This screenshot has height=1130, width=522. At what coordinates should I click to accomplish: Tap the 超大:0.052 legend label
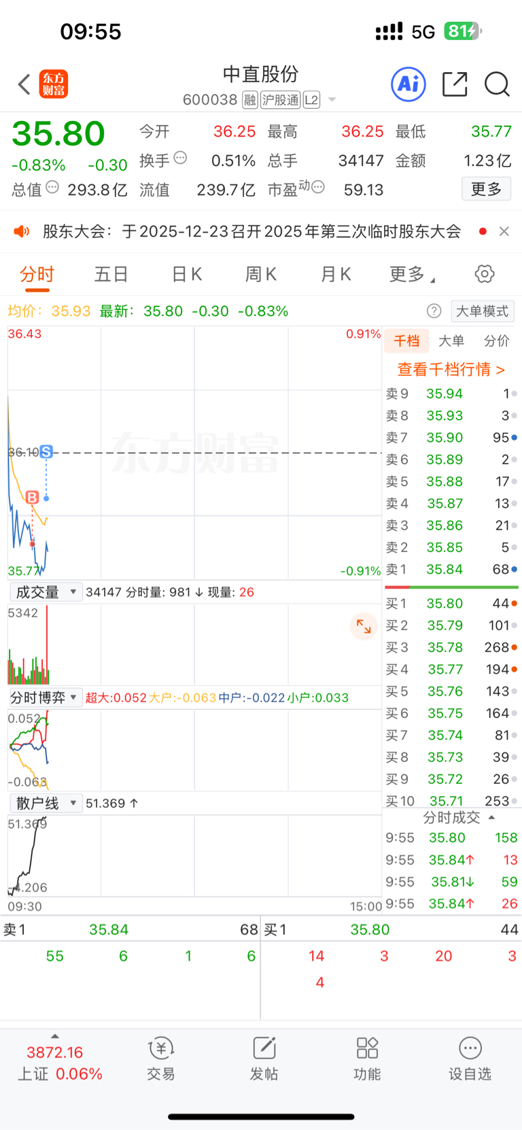coord(116,698)
